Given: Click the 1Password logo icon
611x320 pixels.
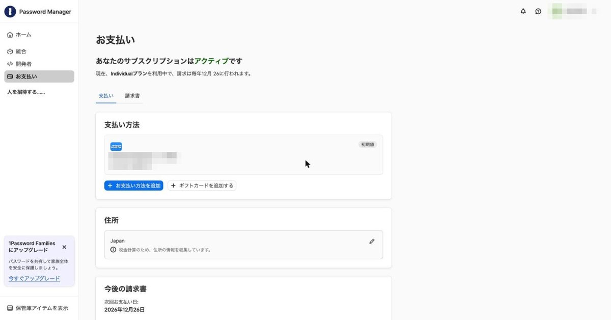Looking at the screenshot, I should (10, 12).
